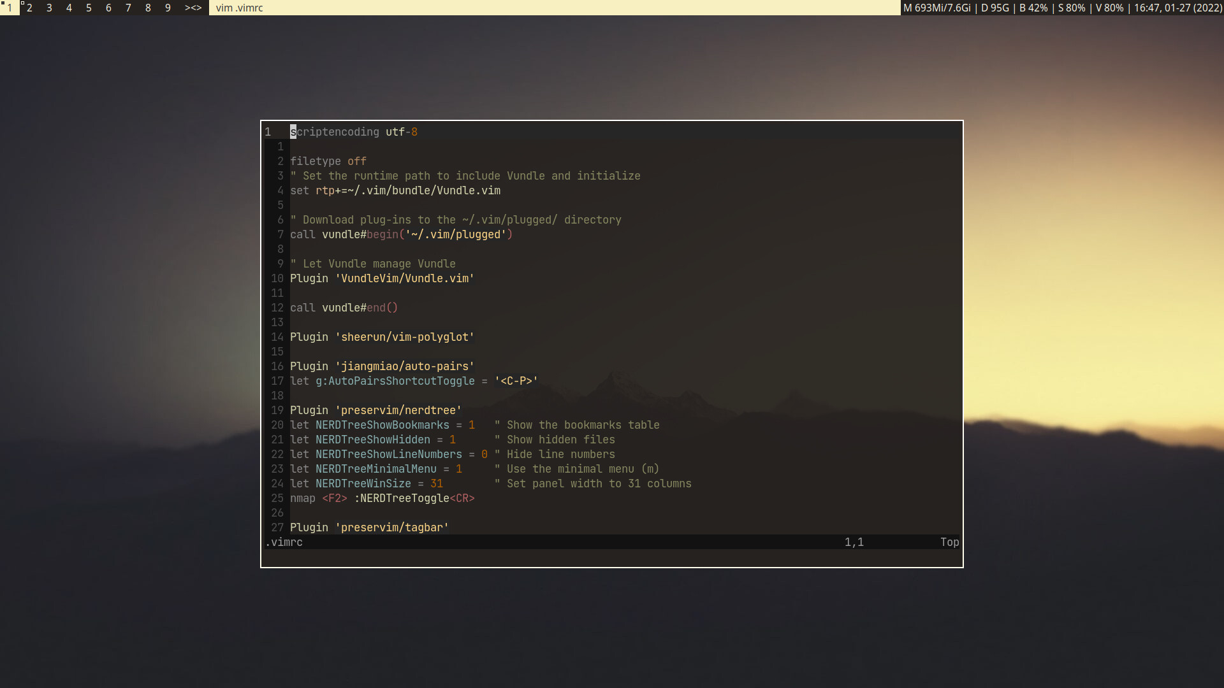Switch to workspace tag 1

10,8
